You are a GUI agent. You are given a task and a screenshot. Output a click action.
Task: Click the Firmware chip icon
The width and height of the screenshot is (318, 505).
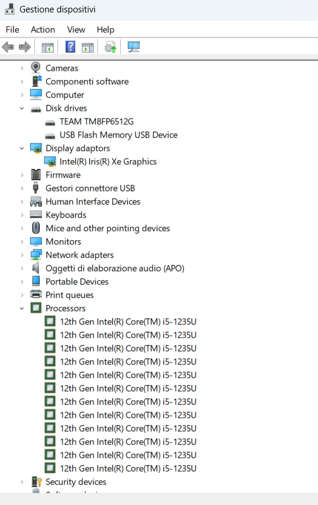(36, 175)
